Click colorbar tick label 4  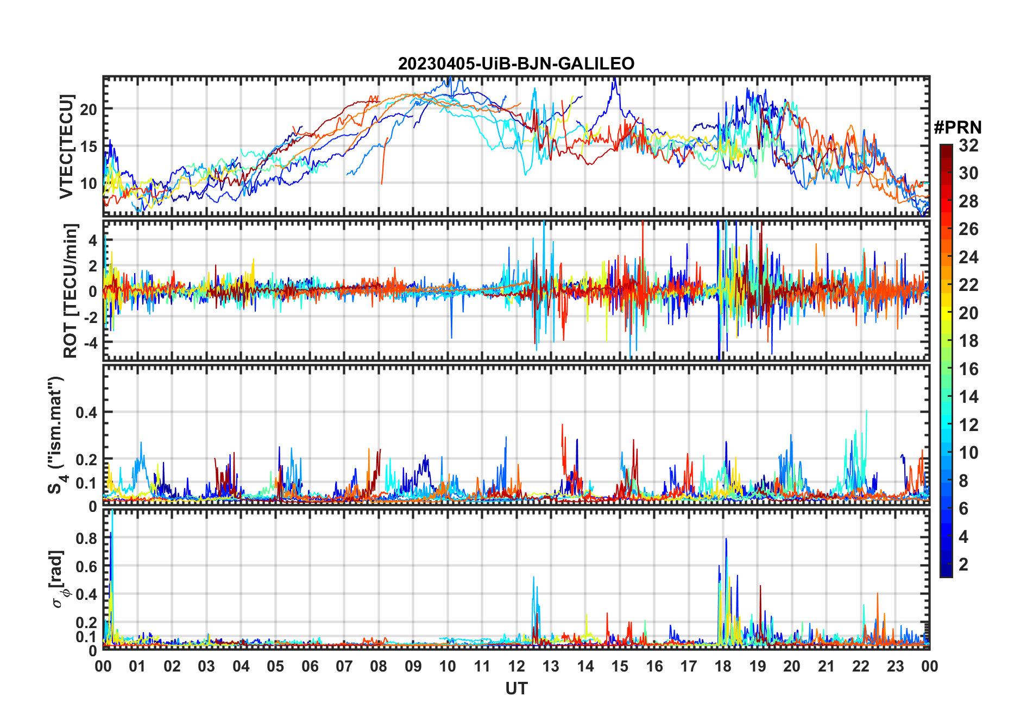click(x=963, y=537)
